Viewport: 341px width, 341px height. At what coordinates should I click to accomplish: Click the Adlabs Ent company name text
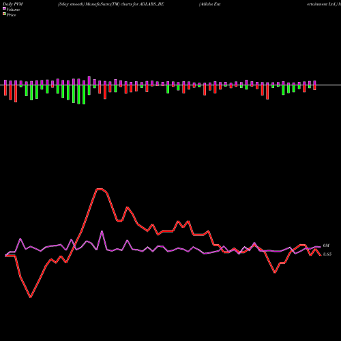[210, 4]
